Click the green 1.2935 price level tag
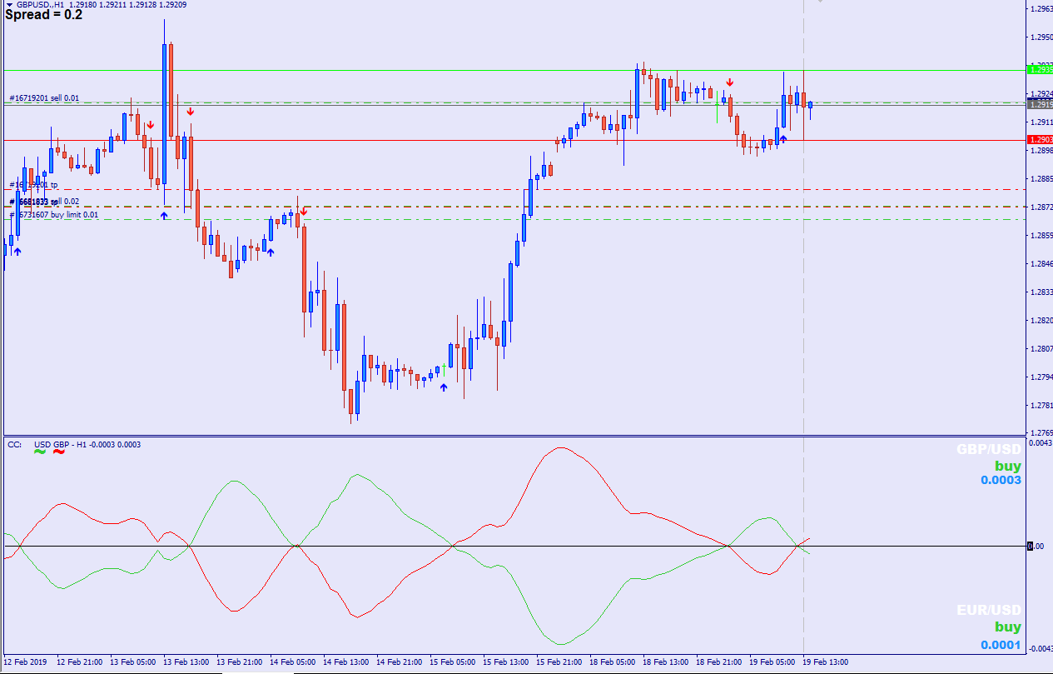1053x674 pixels. [1040, 70]
